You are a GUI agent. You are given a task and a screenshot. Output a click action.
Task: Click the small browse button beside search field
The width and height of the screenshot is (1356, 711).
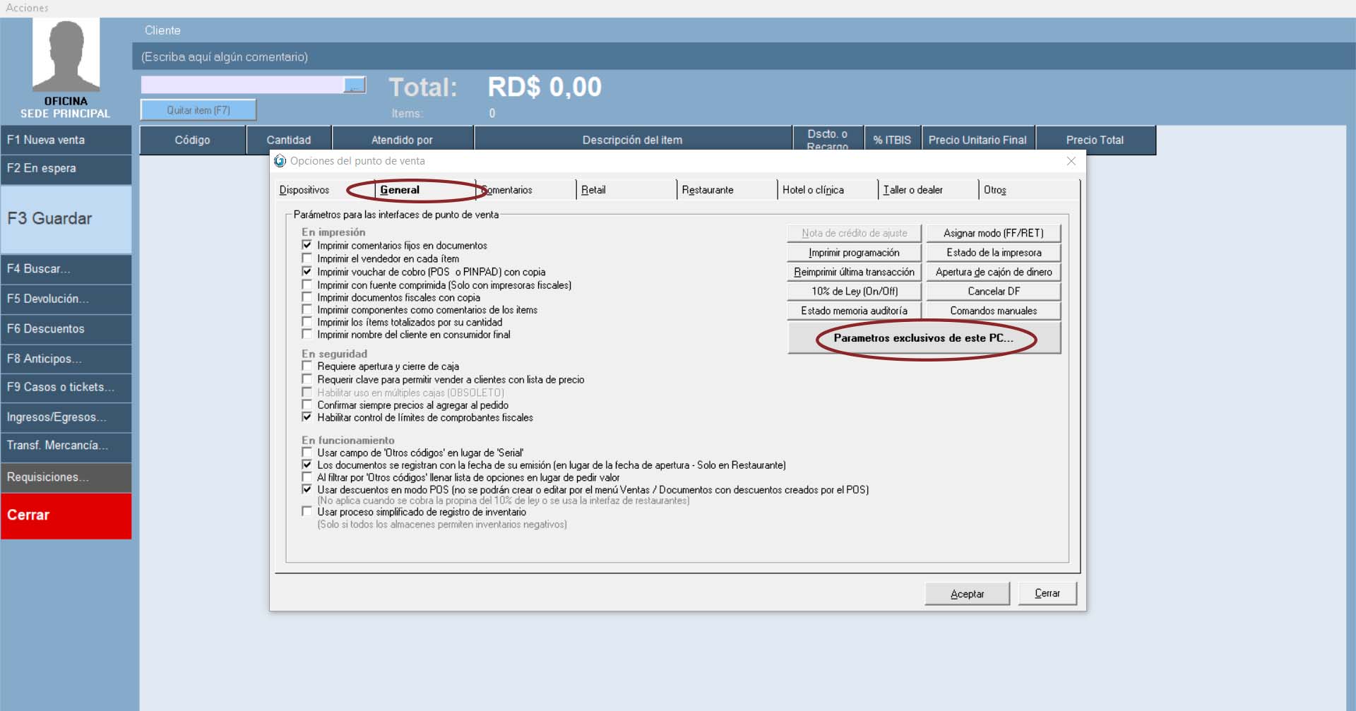click(355, 85)
